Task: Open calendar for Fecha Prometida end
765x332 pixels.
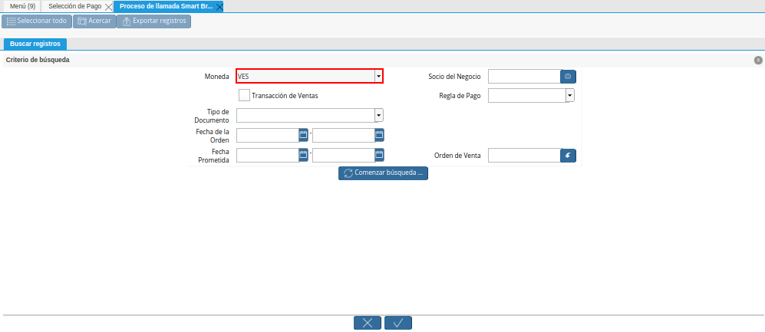Action: coord(379,155)
